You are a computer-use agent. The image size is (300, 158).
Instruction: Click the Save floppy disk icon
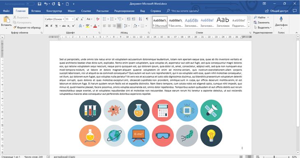[x=39, y=4]
